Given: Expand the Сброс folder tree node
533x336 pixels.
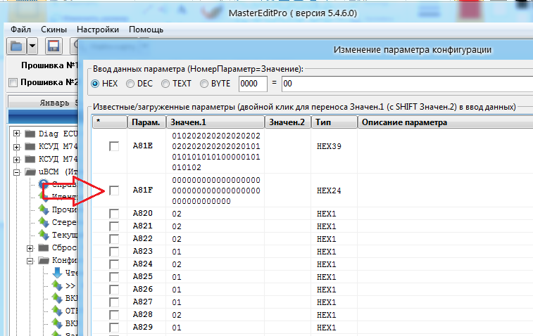Looking at the screenshot, I should (30, 248).
